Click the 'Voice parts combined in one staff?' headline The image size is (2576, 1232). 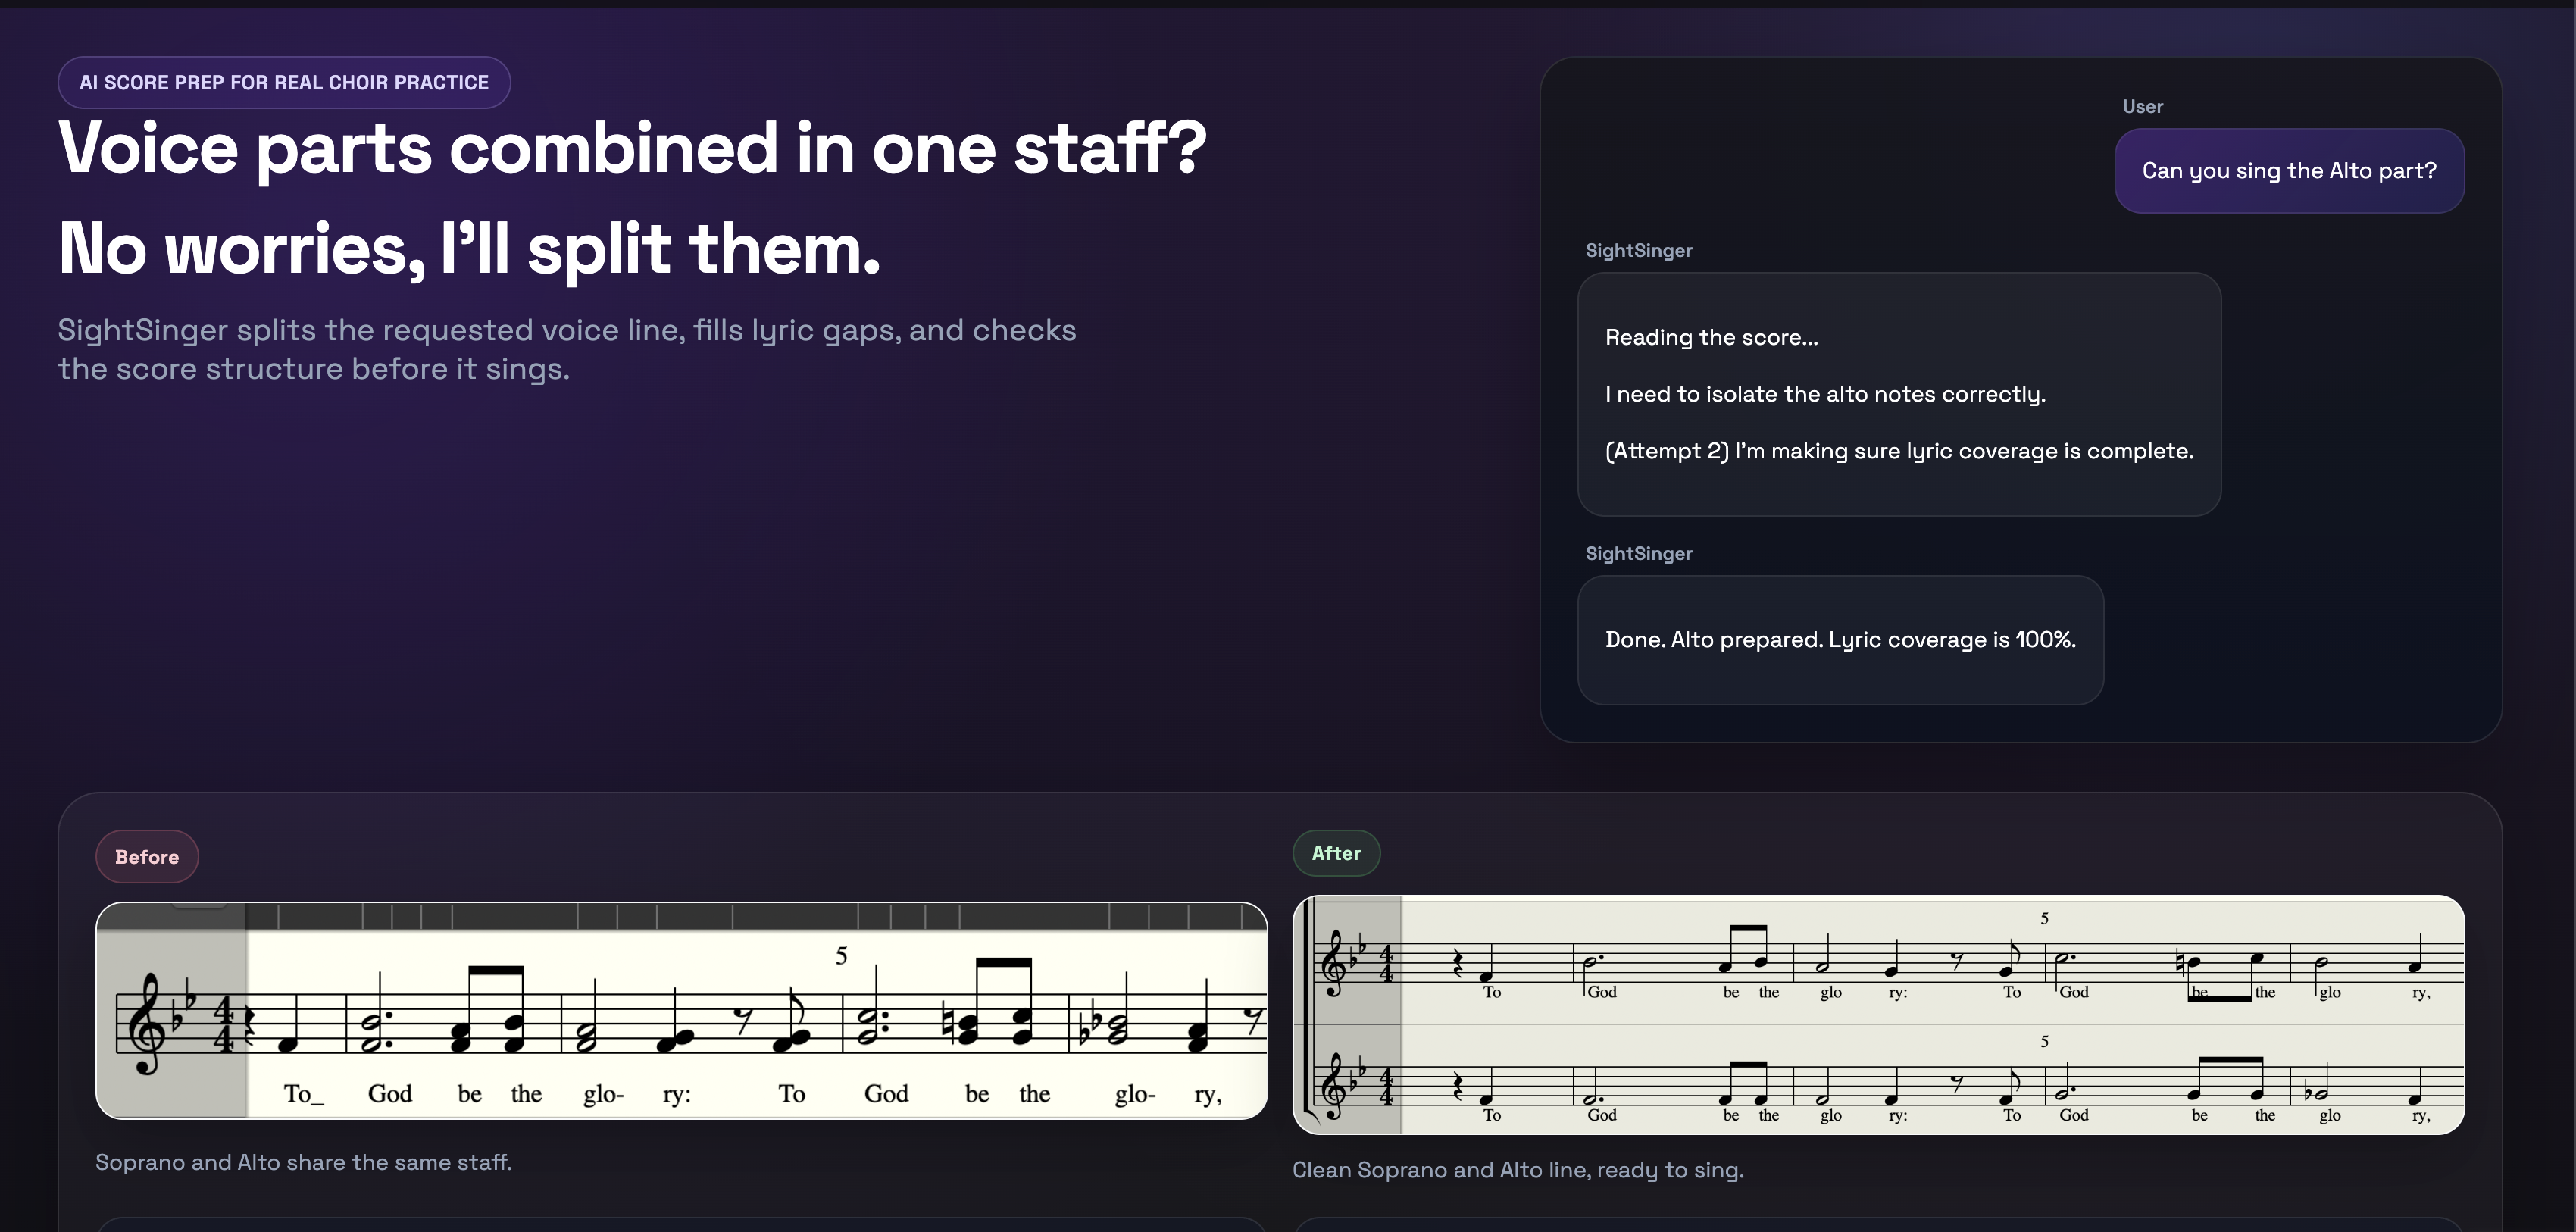633,148
